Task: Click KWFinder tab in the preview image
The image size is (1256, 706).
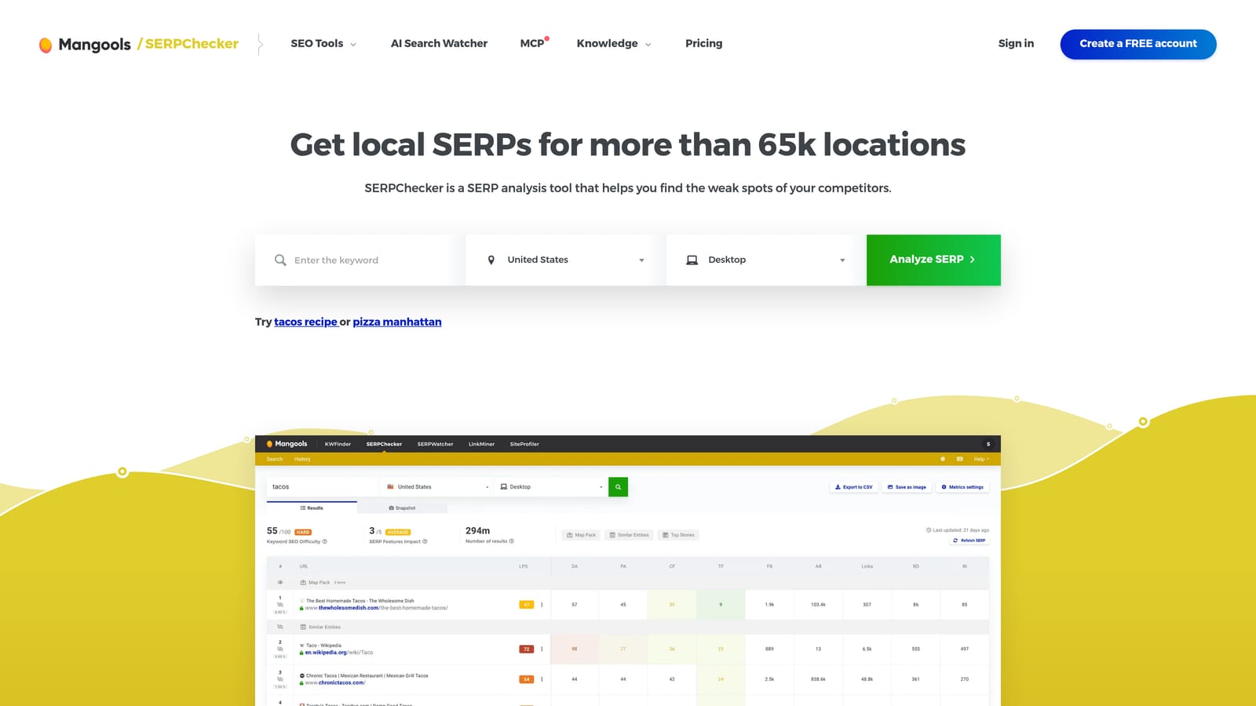Action: pyautogui.click(x=338, y=444)
